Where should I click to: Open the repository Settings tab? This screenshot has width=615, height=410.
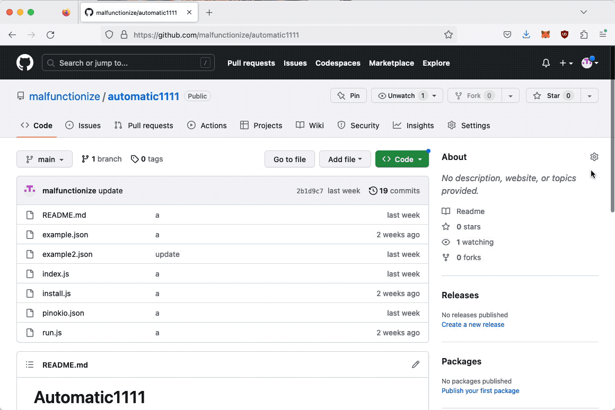[469, 126]
